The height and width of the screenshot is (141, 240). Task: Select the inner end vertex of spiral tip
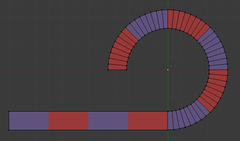127,70
